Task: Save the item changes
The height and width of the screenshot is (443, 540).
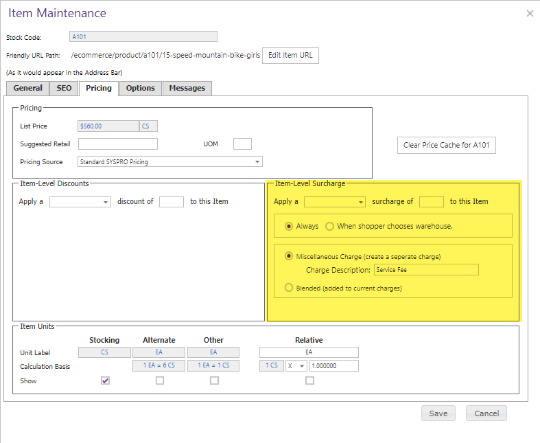Action: (438, 413)
